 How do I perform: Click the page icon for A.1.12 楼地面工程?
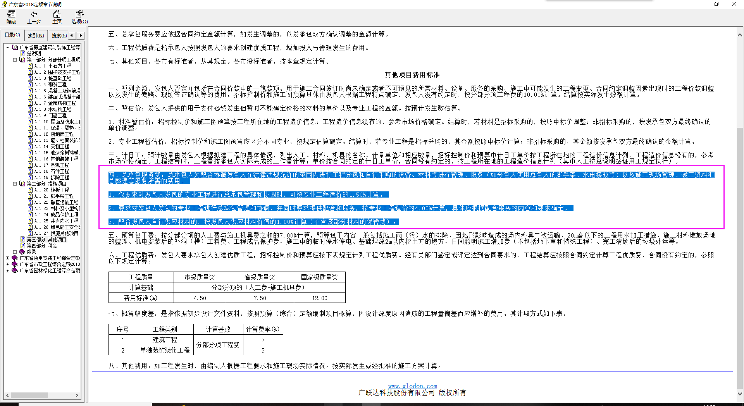(30, 134)
